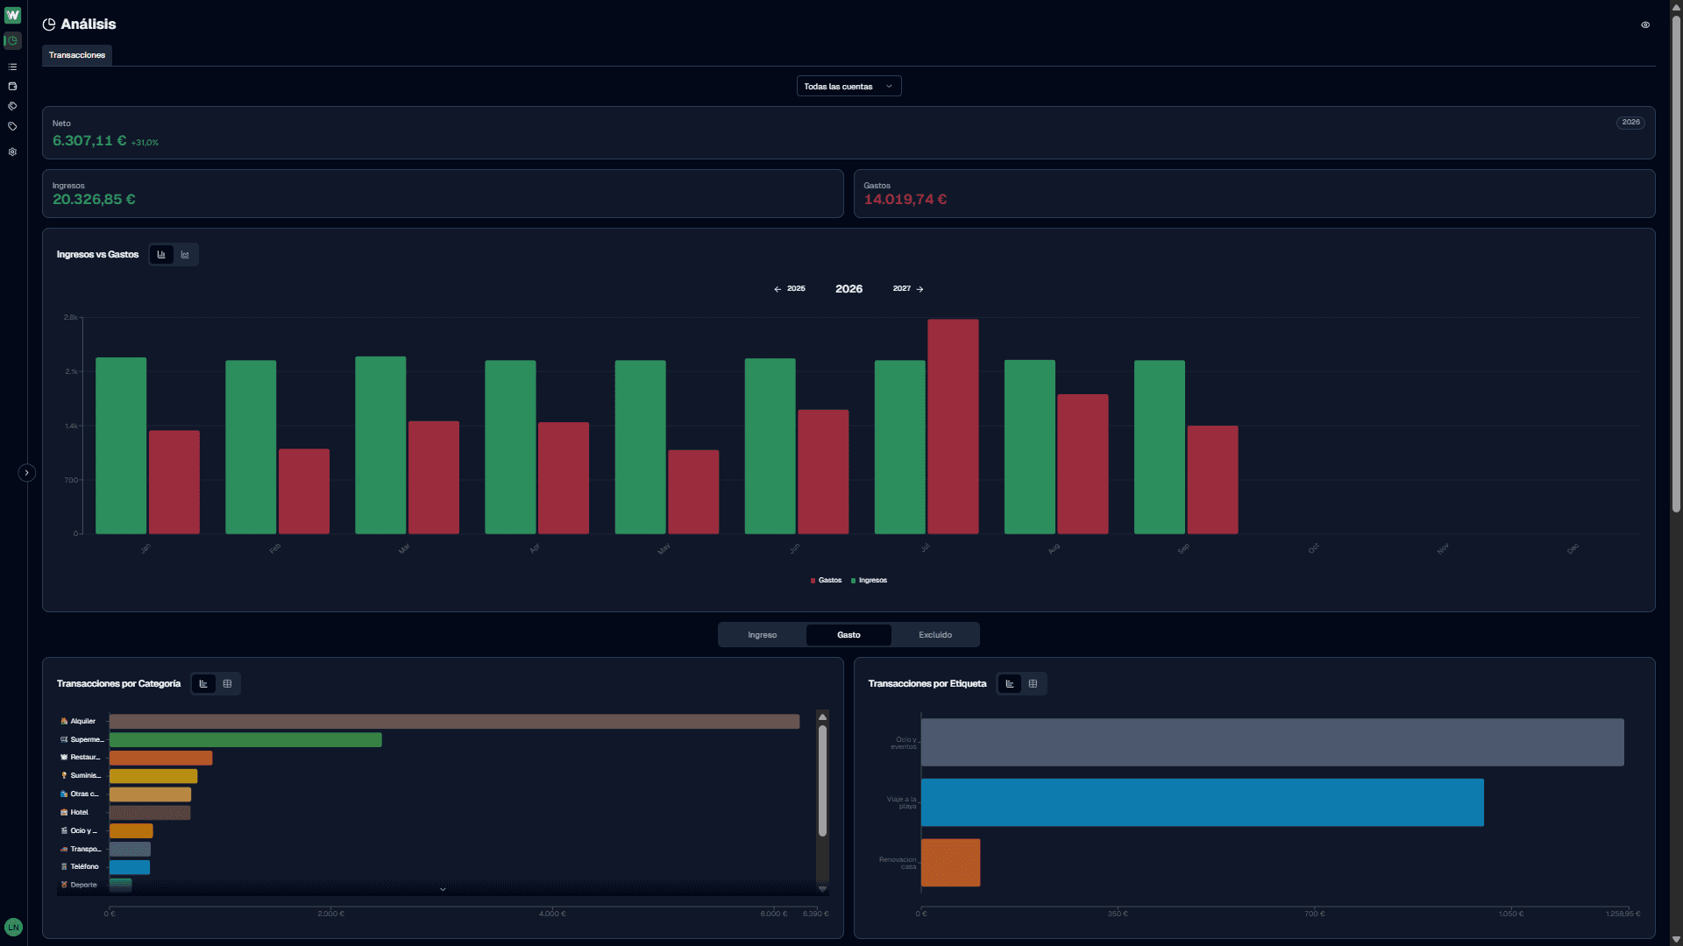Switch to the Transacciones tab

click(x=77, y=55)
